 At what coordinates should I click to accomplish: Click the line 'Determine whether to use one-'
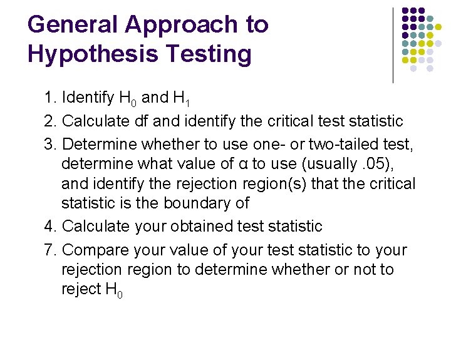(229, 145)
